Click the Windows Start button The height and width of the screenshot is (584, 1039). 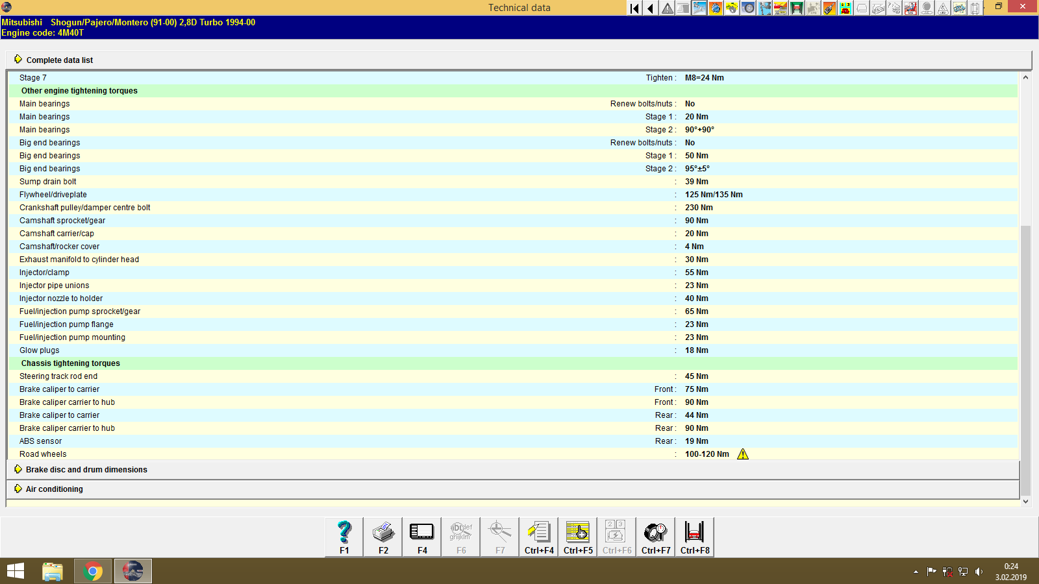coord(14,571)
